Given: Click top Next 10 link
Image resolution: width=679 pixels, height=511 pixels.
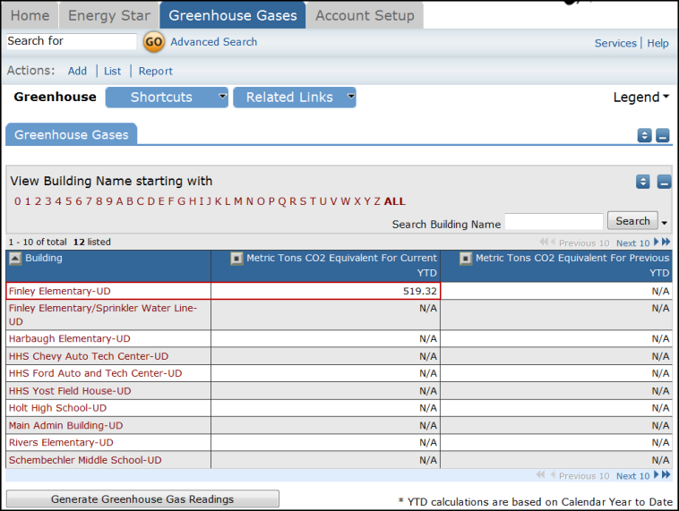Looking at the screenshot, I should pos(632,243).
